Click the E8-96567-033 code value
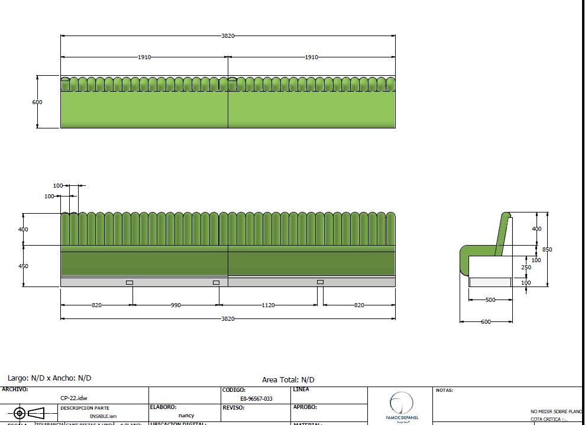This screenshot has width=585, height=425. (256, 399)
